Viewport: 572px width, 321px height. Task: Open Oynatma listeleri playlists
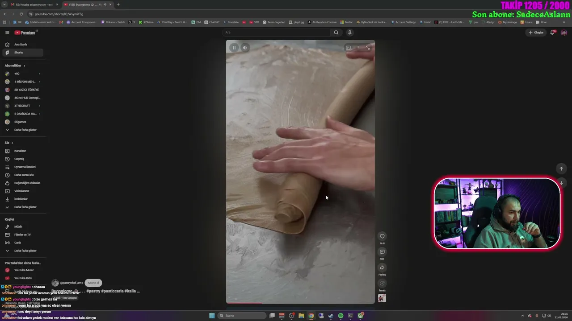(x=22, y=167)
